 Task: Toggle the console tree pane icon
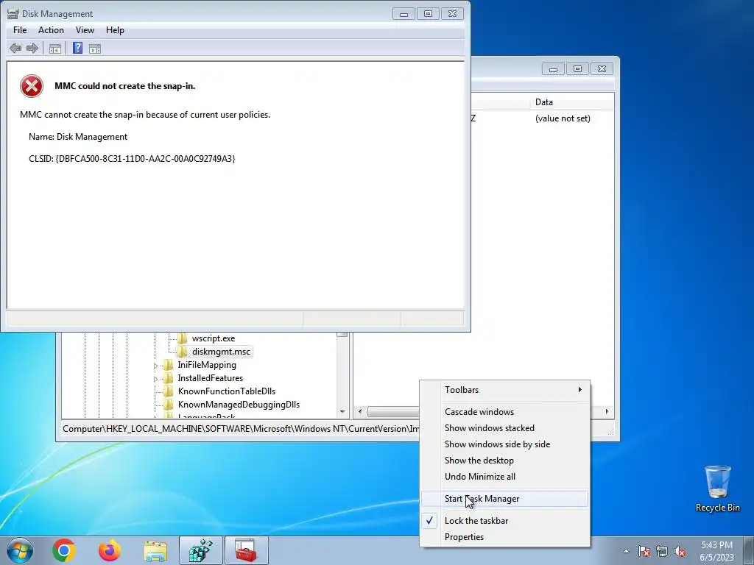54,48
